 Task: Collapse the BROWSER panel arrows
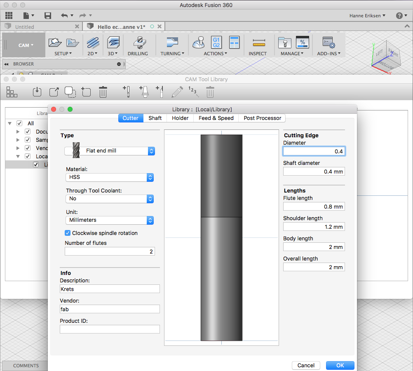(6, 64)
